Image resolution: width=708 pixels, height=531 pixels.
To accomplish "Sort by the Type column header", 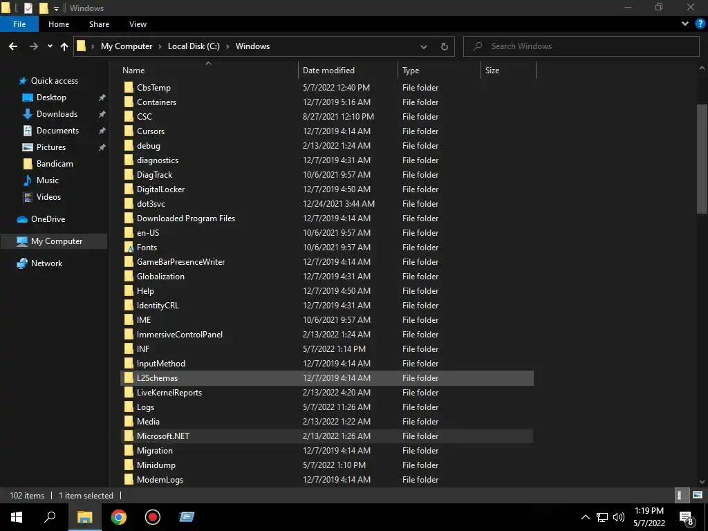I will [411, 70].
